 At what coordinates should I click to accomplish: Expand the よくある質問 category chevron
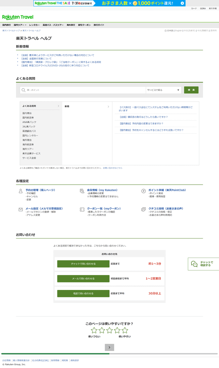coord(58,106)
